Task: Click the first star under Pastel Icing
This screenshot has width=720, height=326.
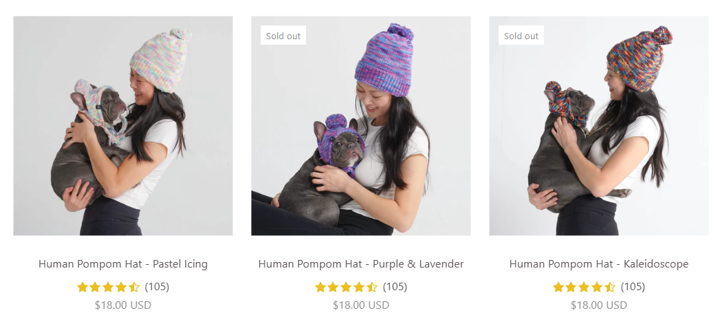Action: (x=83, y=287)
